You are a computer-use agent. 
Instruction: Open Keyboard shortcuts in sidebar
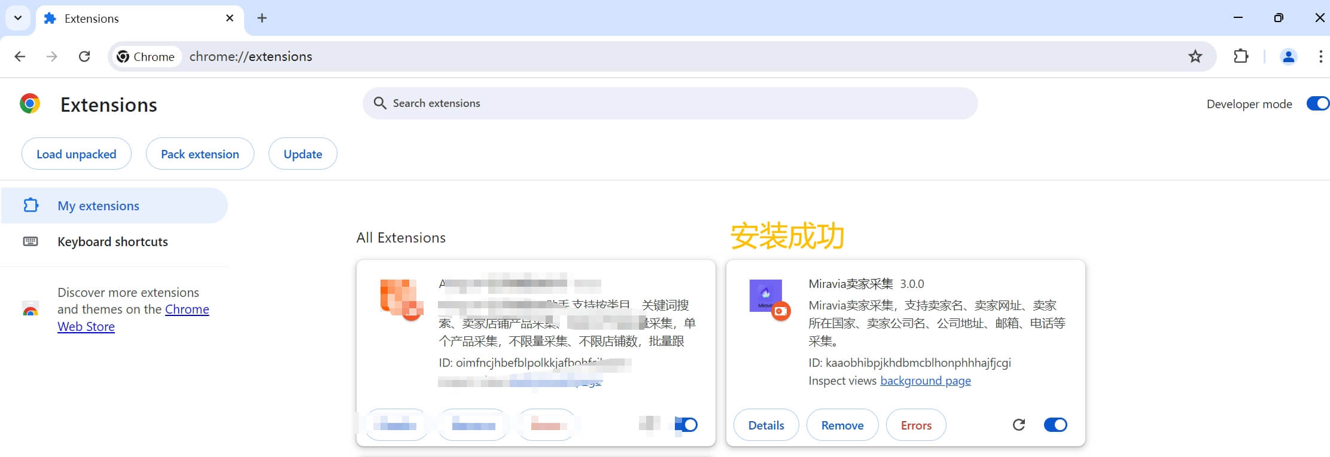coord(114,241)
